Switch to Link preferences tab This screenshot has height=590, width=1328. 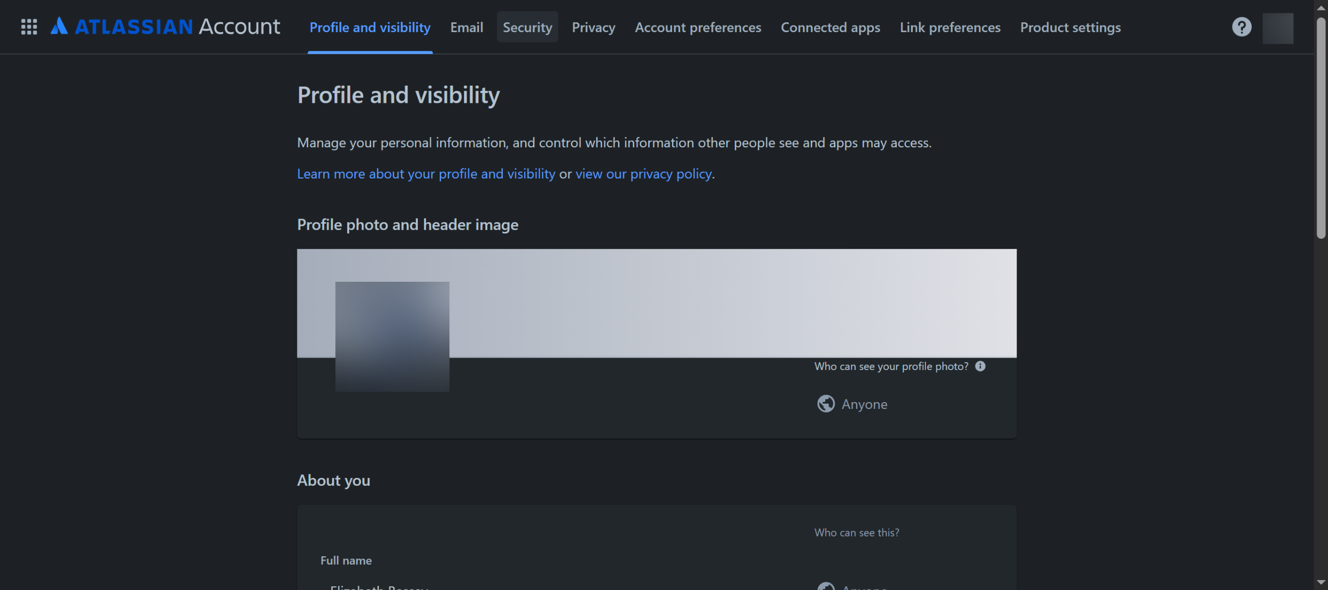[x=950, y=27]
